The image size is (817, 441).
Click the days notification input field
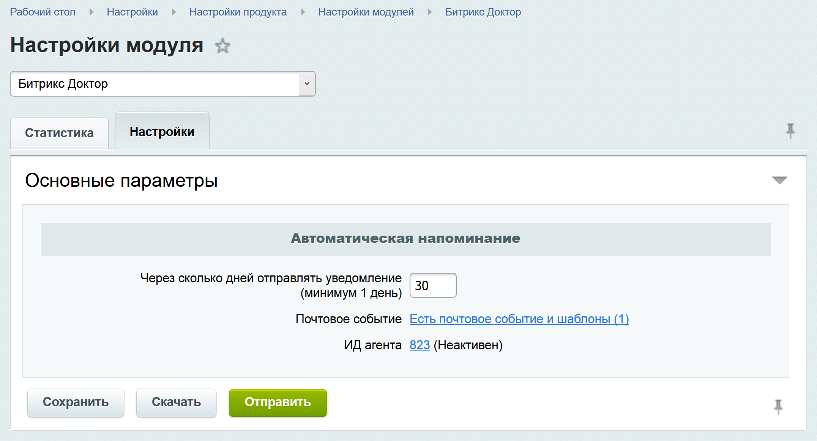point(433,285)
